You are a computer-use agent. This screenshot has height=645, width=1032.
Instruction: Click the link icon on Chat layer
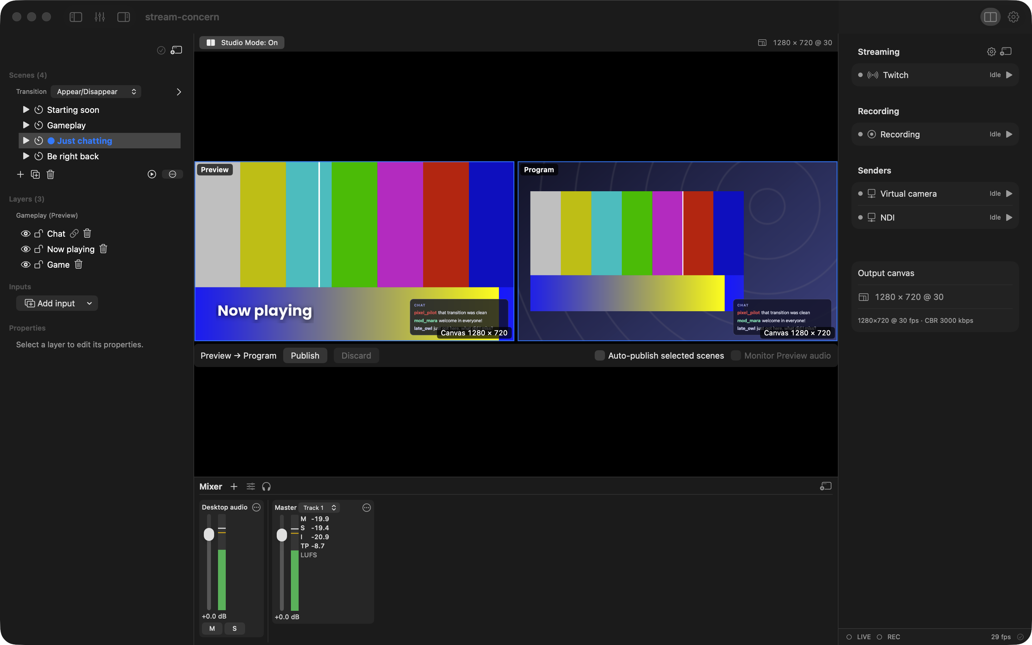74,233
